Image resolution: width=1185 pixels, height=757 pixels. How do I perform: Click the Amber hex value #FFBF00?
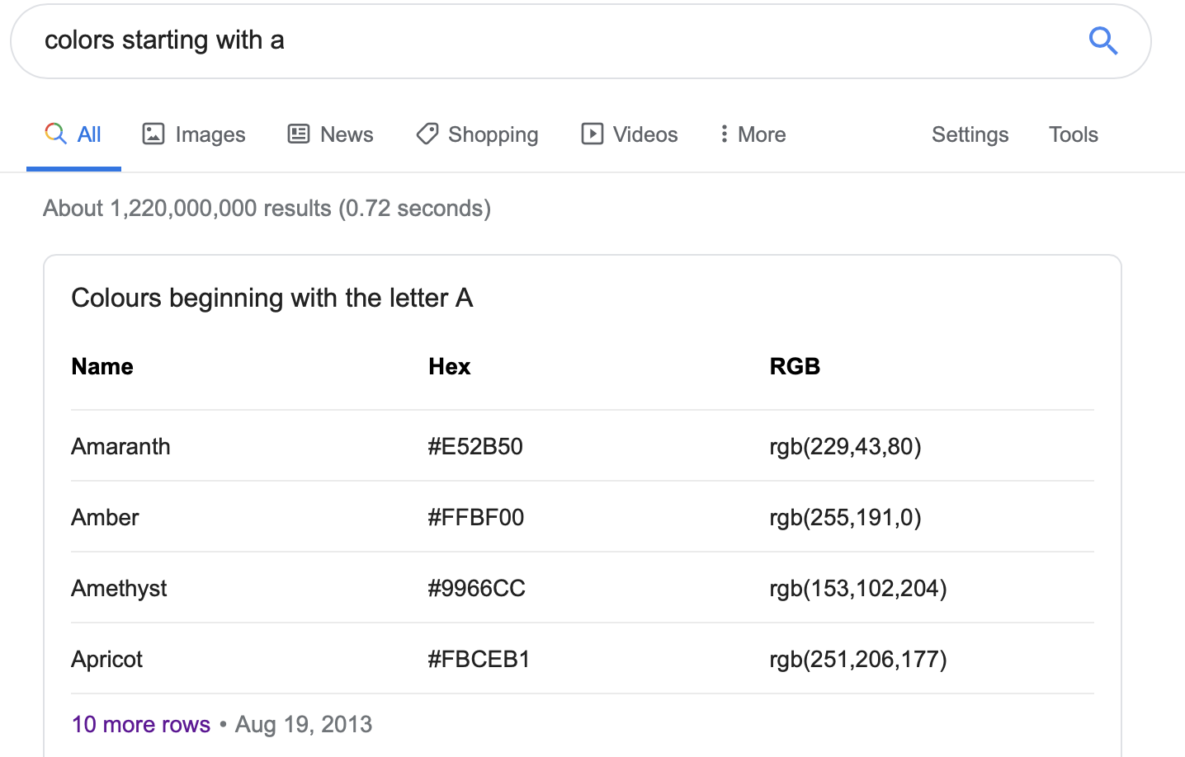476,517
